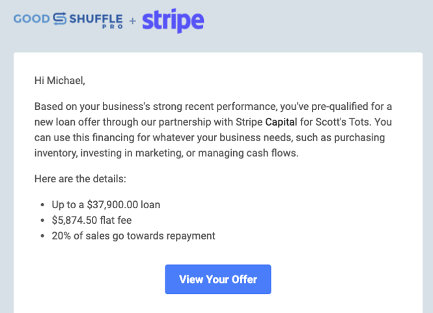This screenshot has height=313, width=433.
Task: Click the 20% of sales repayment line
Action: [x=133, y=236]
